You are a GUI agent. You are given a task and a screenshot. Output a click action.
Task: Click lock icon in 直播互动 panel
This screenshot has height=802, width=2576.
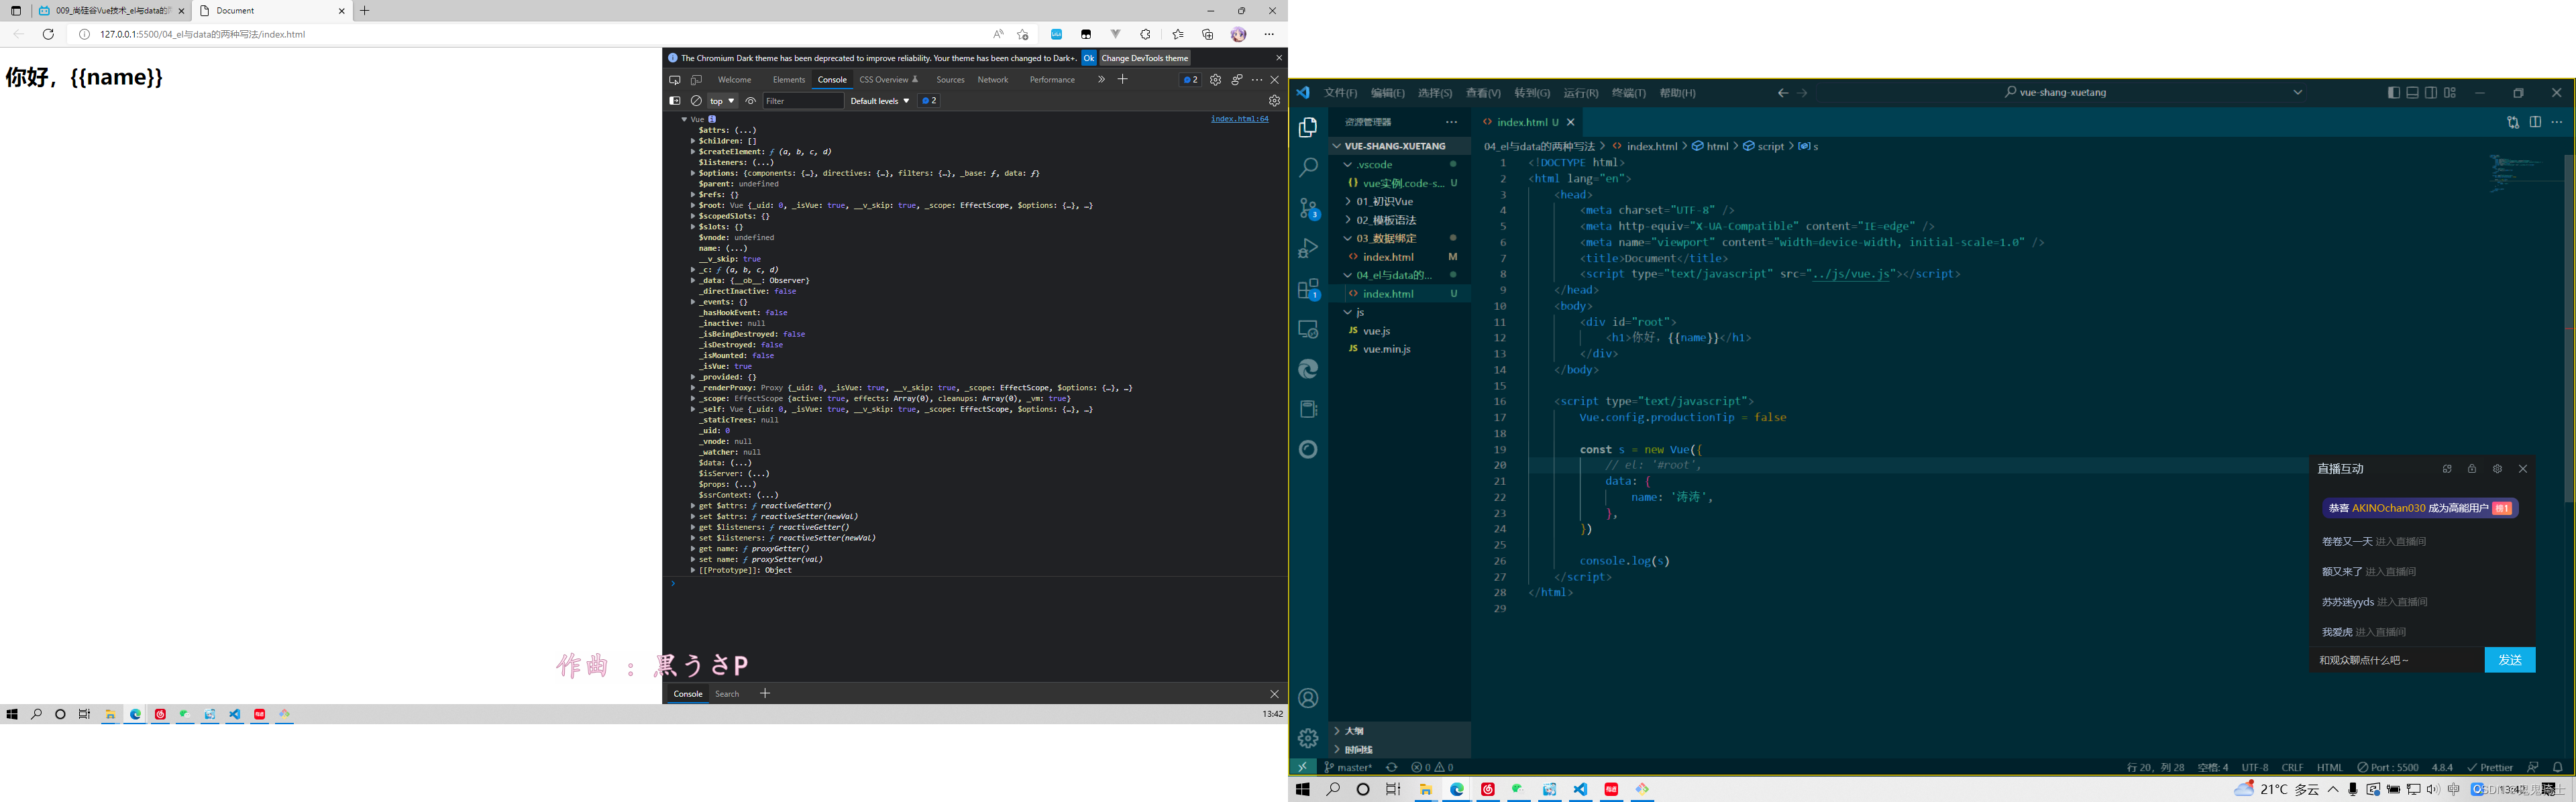pos(2472,469)
